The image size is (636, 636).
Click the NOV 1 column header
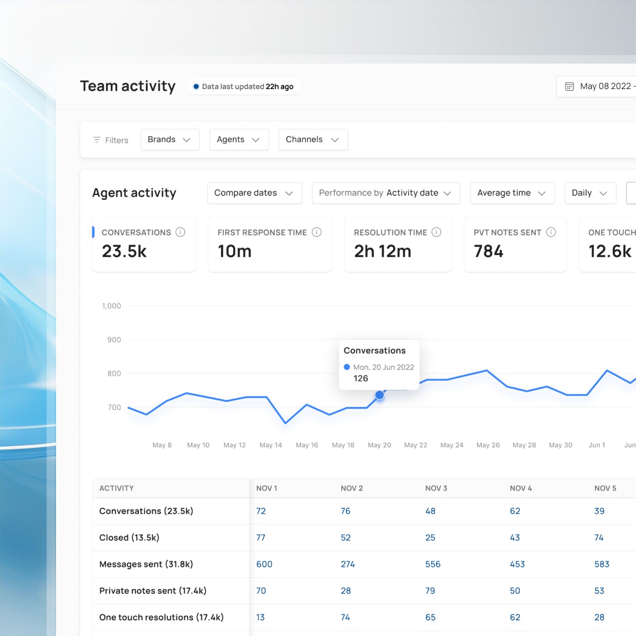pos(267,488)
